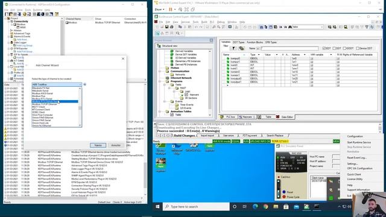Open the channel type combo box in wizard

click(57, 84)
